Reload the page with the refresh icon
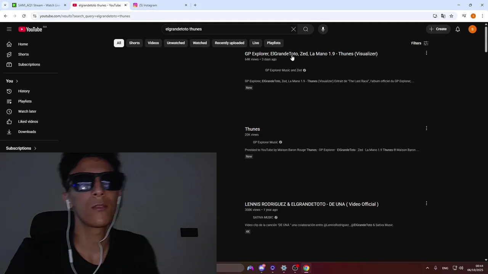Image resolution: width=488 pixels, height=274 pixels. [24, 16]
